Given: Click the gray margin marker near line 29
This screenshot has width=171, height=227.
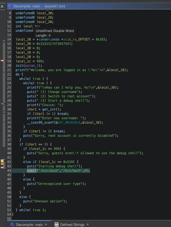Looking at the screenshot, I should 2,104.
